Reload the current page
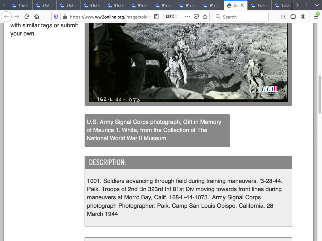The height and width of the screenshot is (241, 322). (x=27, y=17)
